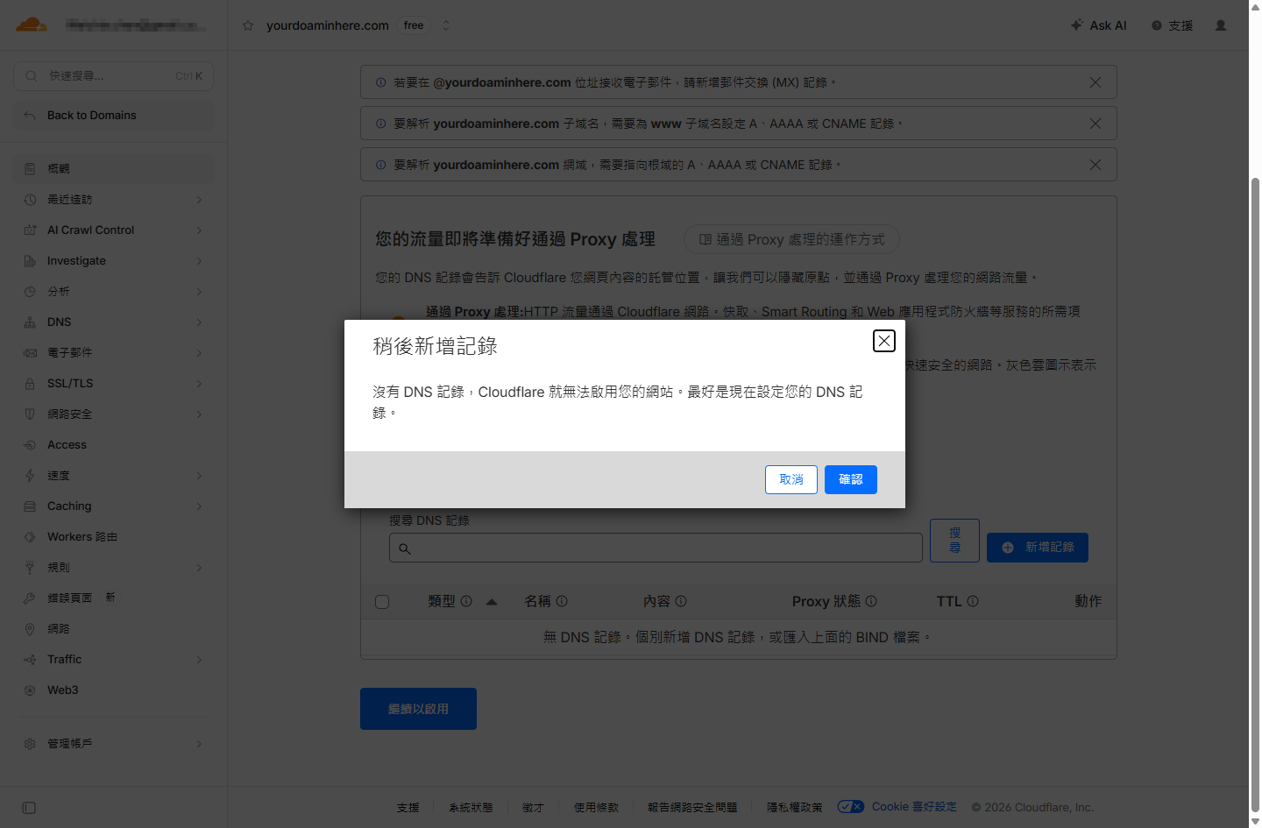The height and width of the screenshot is (828, 1262).
Task: Open the 支援 support menu
Action: [1172, 25]
